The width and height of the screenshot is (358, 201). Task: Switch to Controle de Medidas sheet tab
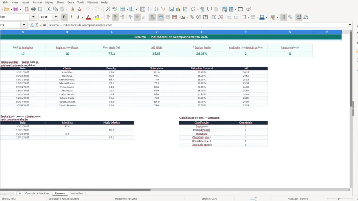37,193
